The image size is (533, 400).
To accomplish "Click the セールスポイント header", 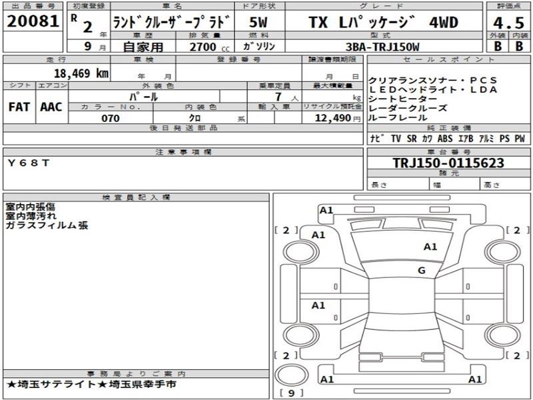I will (x=448, y=59).
